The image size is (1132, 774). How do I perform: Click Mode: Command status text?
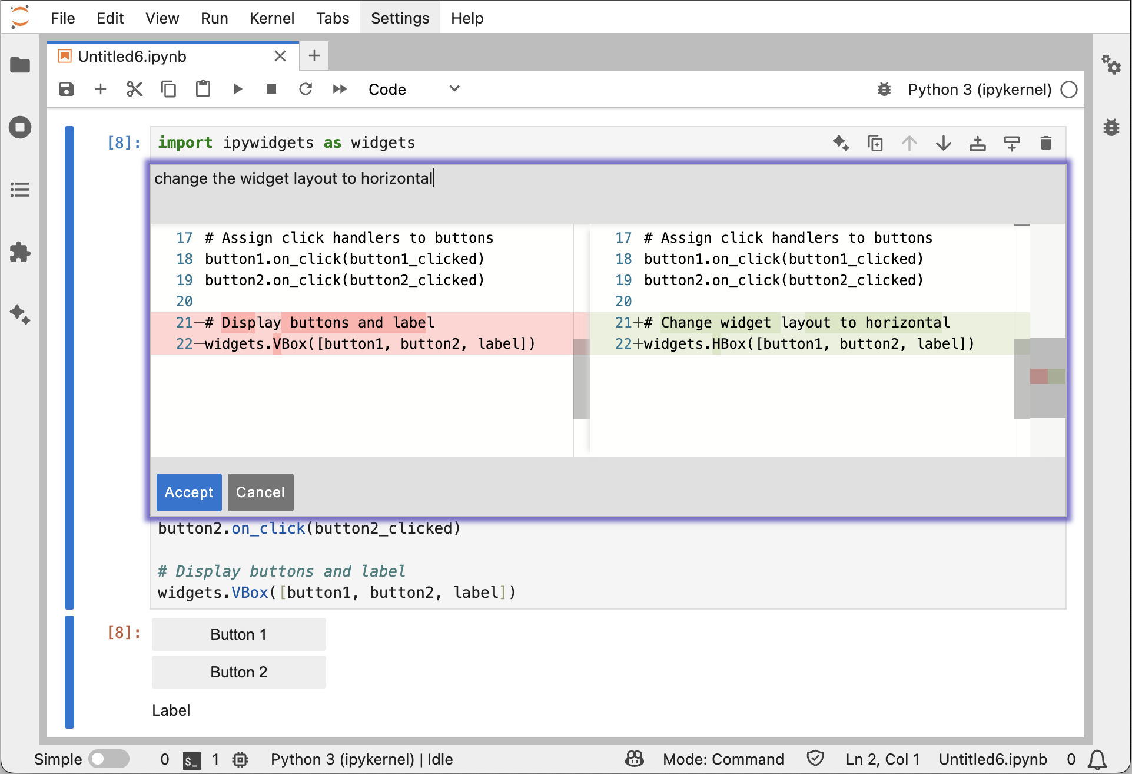pos(723,759)
